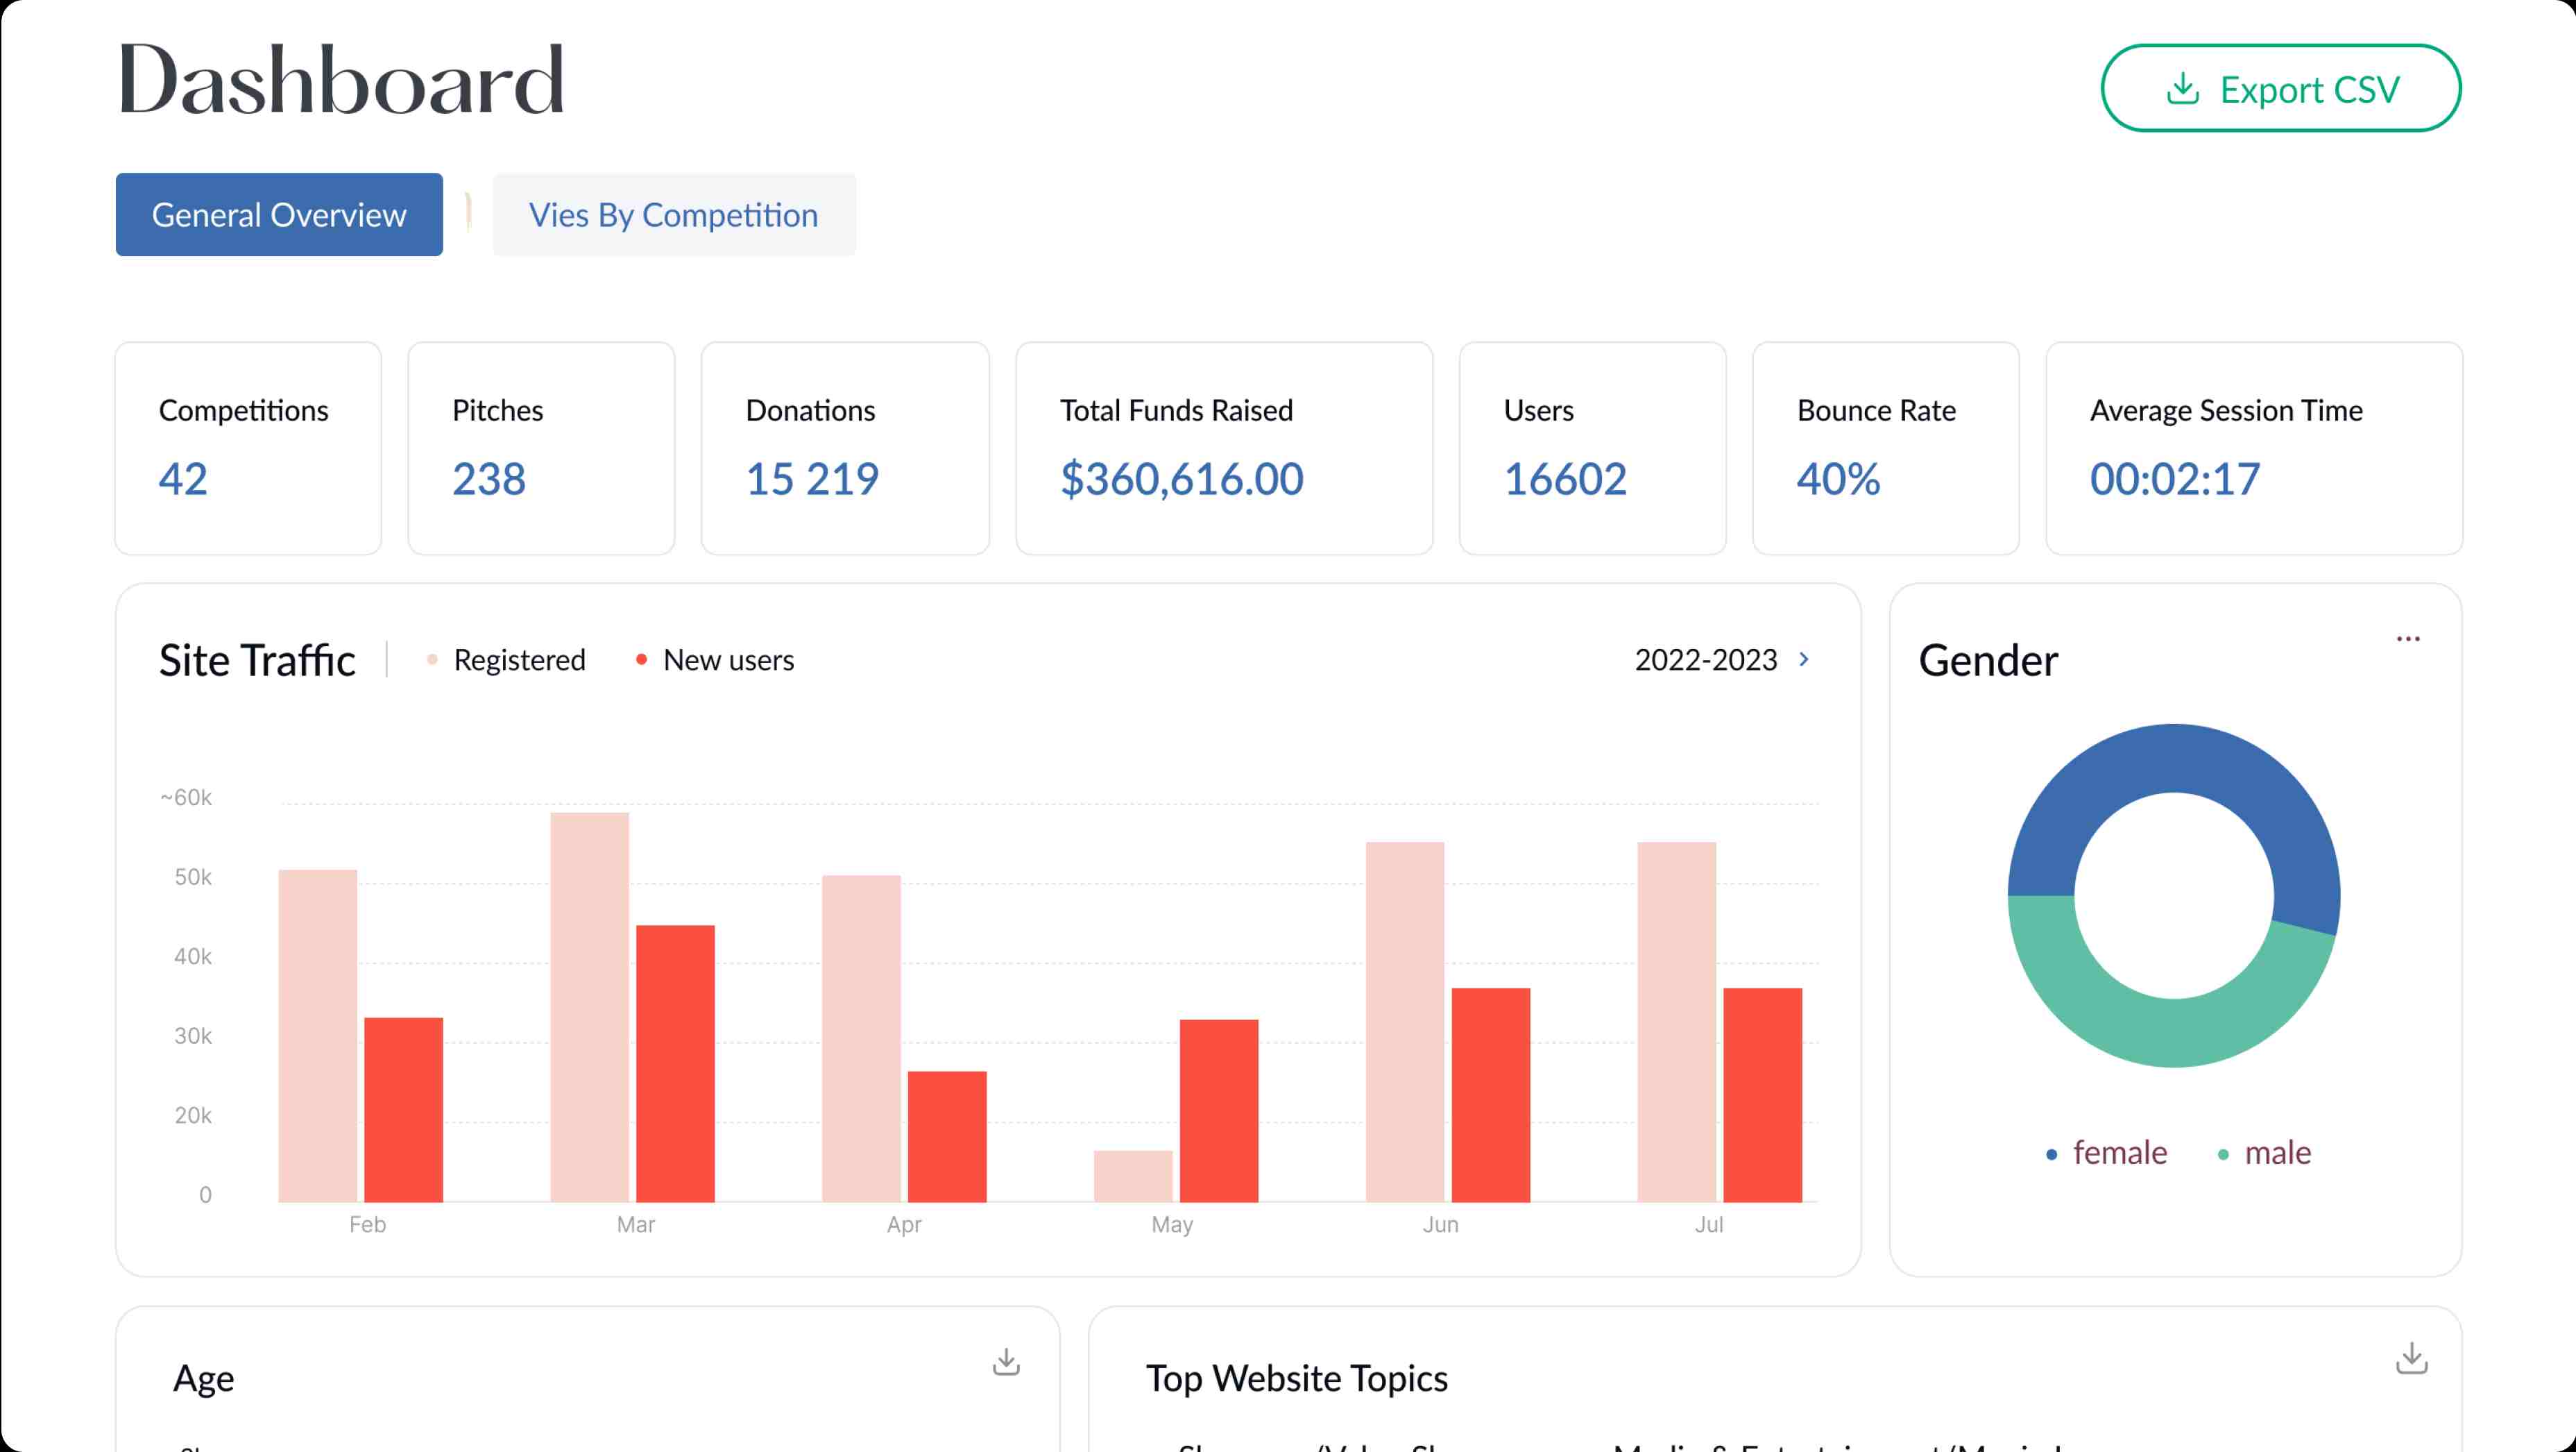Viewport: 2576px width, 1452px height.
Task: Open the Pitches card showing 238
Action: pos(541,448)
